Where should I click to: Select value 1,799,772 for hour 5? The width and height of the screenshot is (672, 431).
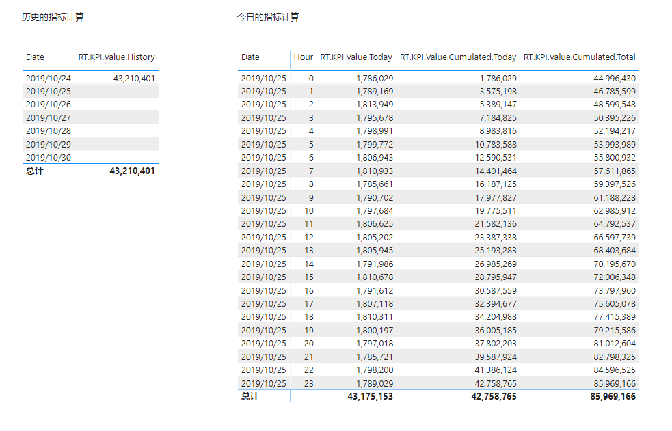375,145
